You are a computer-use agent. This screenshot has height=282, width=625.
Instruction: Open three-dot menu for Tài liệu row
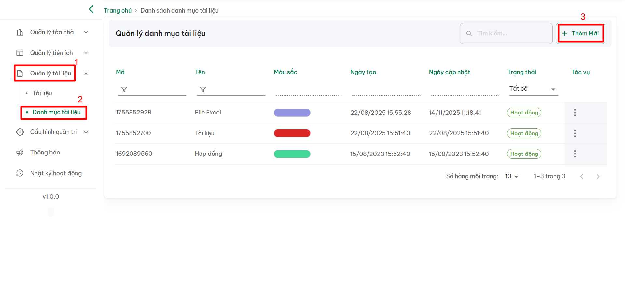[x=575, y=133]
